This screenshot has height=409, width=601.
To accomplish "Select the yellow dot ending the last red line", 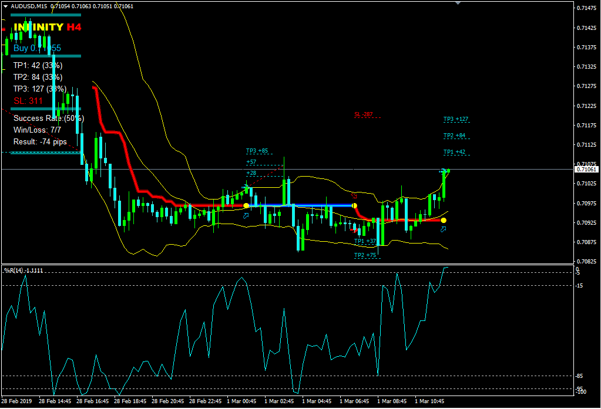I will [444, 220].
